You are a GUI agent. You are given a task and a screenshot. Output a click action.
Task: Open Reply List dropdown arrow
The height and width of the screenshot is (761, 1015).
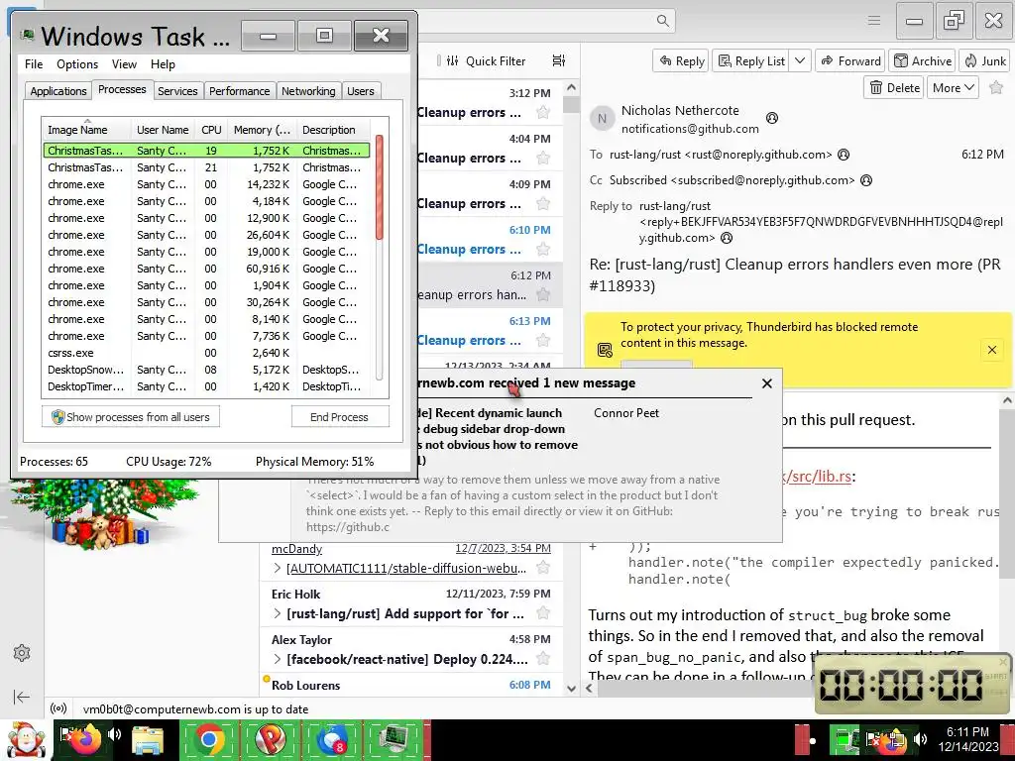(x=800, y=60)
